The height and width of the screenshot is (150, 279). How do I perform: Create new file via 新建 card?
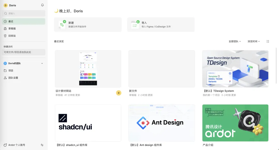pos(88,25)
